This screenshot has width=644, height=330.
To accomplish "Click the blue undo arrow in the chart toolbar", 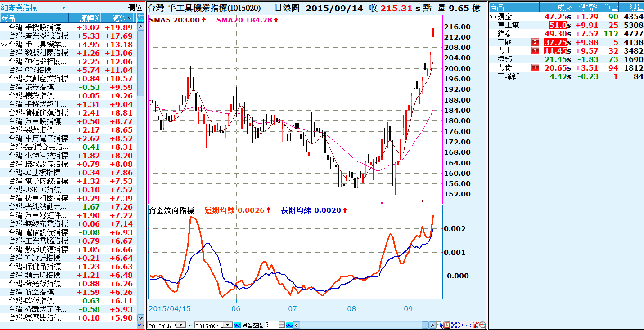I will coord(468,325).
